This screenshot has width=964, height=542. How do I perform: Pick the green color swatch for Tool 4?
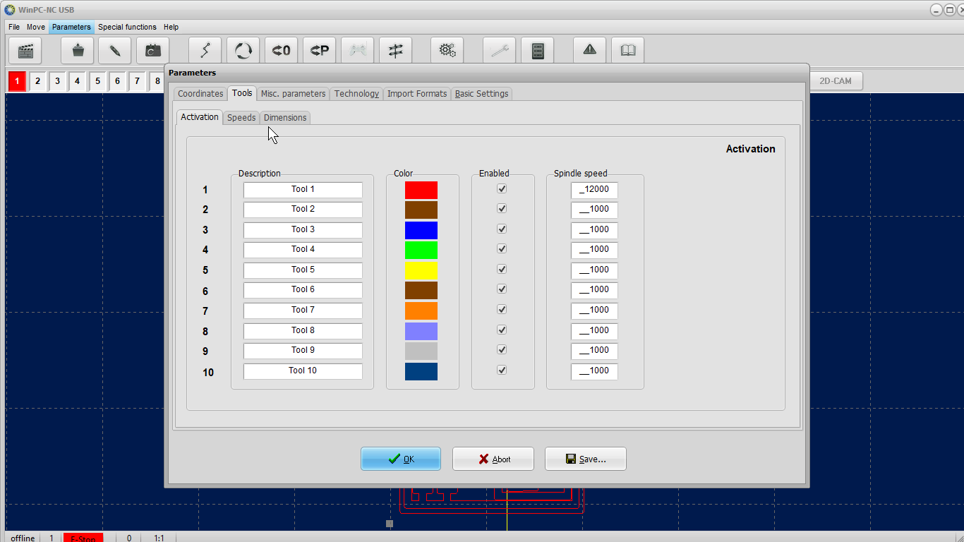[x=421, y=250]
